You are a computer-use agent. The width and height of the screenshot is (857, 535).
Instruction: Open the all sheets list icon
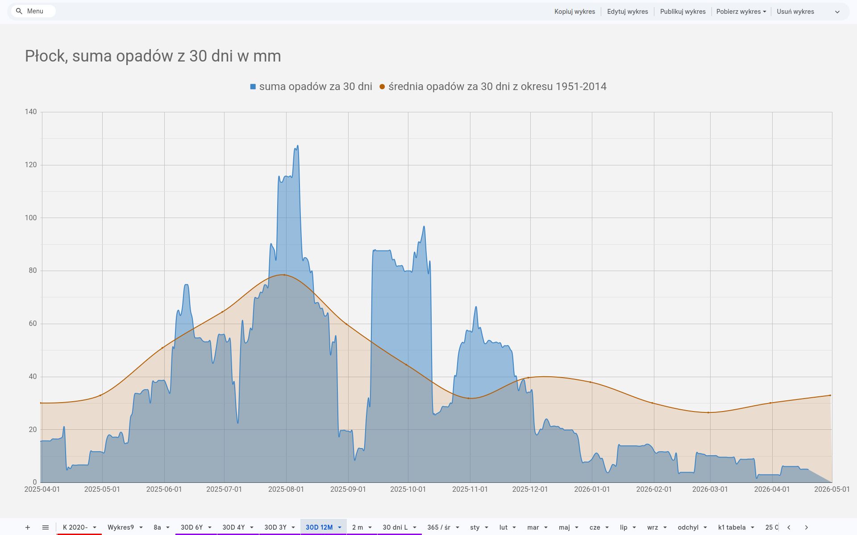[x=46, y=527]
